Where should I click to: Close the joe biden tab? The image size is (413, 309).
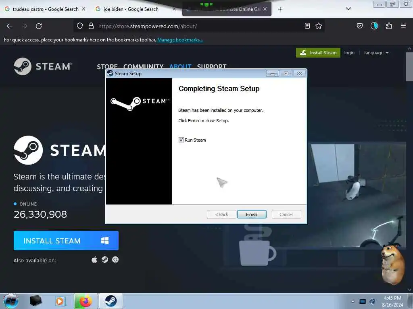(174, 9)
